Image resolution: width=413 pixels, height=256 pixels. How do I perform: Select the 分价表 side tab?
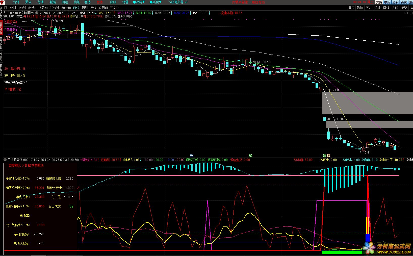(1, 57)
